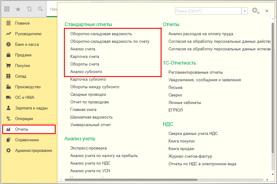This screenshot has height=184, width=277.
Task: Open menu settings gear icon
Action: pos(255,11)
